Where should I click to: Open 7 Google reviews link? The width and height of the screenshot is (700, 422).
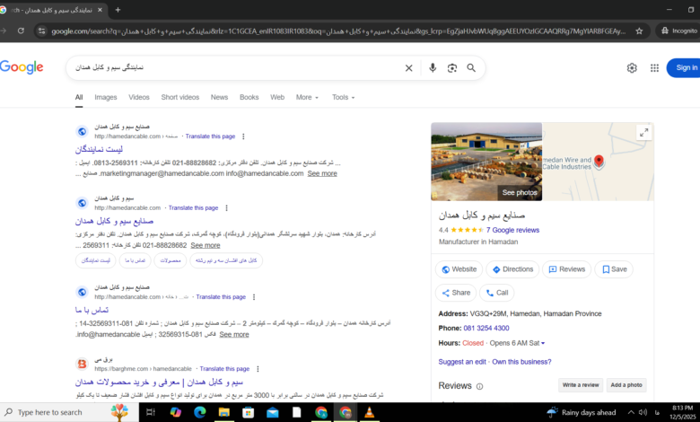512,230
